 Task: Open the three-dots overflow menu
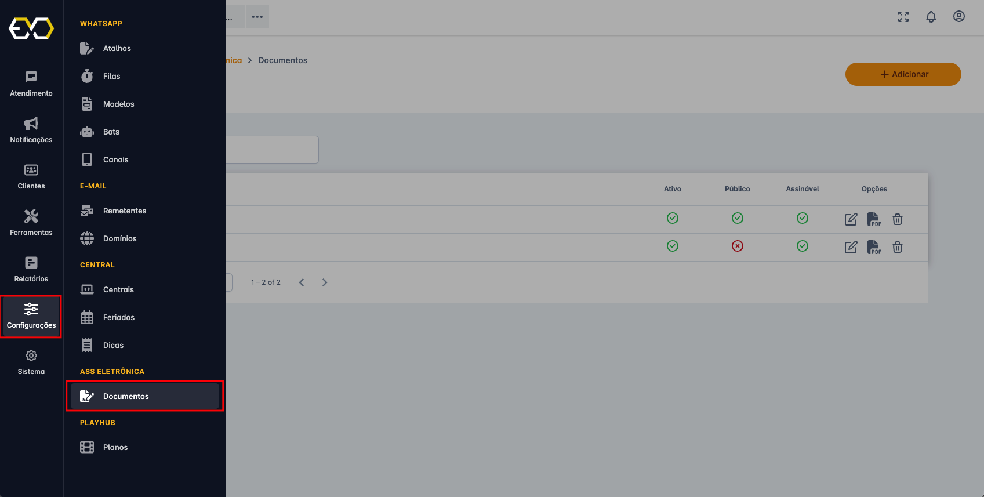pos(257,17)
